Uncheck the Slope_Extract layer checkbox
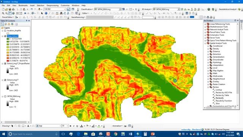The width and height of the screenshot is (243, 137). (x=5, y=36)
